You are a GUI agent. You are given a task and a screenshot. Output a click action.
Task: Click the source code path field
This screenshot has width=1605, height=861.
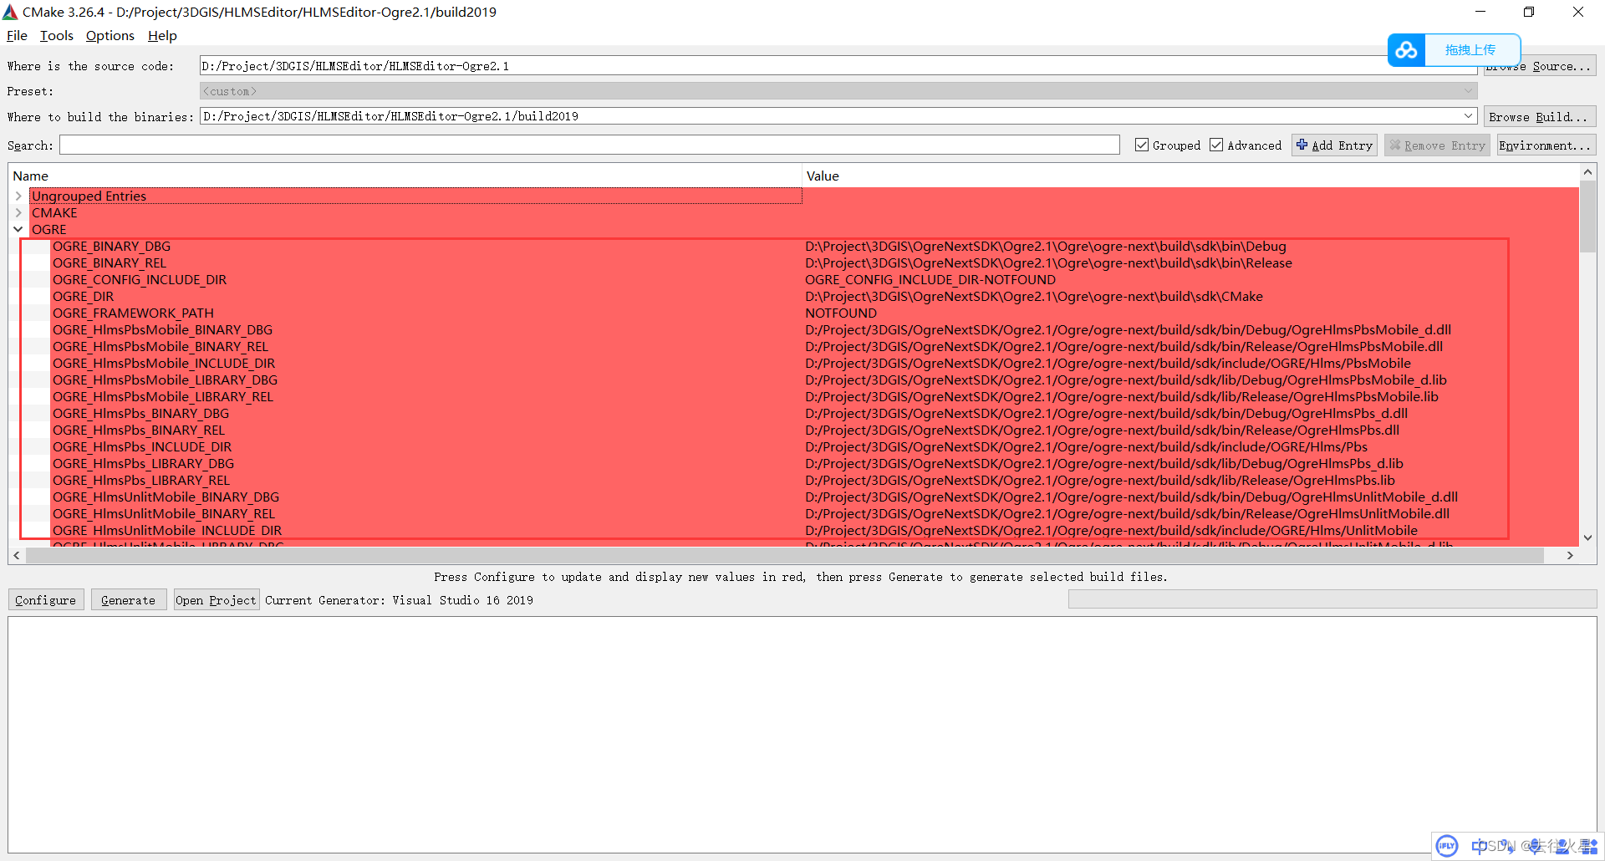click(x=838, y=66)
